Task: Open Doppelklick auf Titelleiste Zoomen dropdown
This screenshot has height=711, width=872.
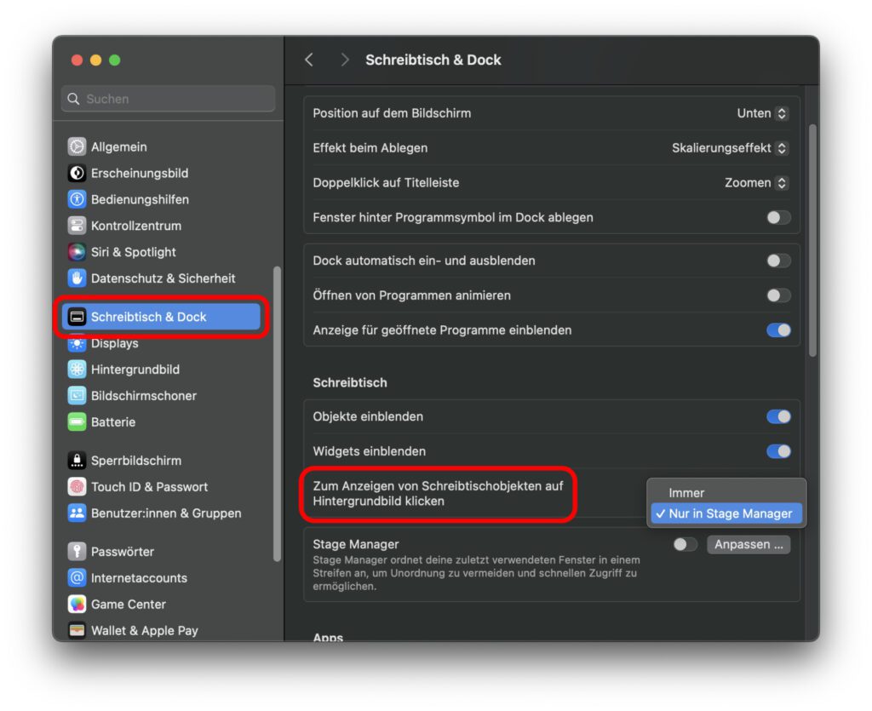Action: click(x=756, y=183)
